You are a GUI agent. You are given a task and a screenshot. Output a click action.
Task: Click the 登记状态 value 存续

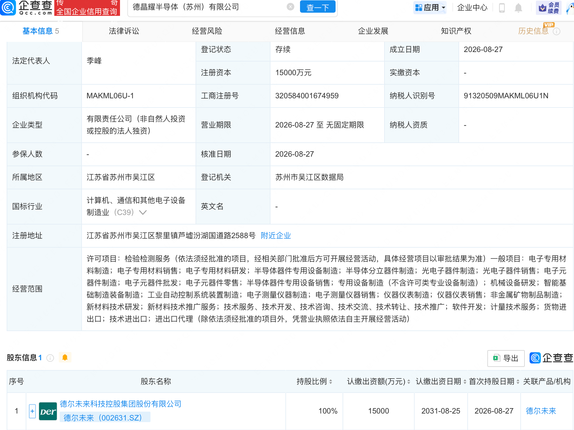[x=283, y=49]
